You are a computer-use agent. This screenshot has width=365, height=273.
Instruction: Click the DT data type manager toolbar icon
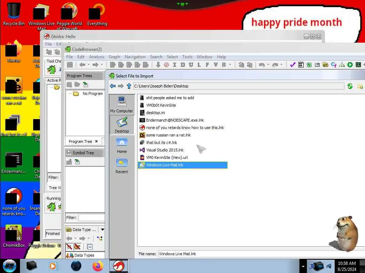(x=325, y=65)
